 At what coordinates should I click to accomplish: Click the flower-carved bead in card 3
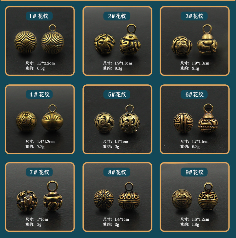pyautogui.click(x=182, y=46)
